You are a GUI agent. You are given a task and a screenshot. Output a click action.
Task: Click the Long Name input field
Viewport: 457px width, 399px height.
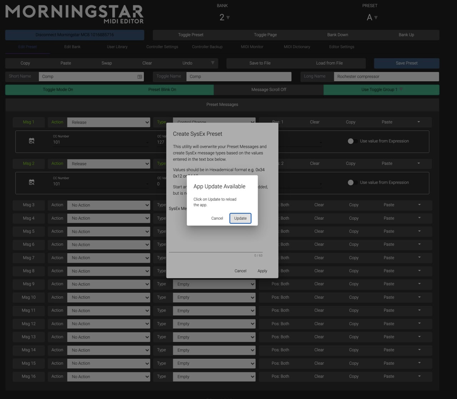tap(386, 77)
